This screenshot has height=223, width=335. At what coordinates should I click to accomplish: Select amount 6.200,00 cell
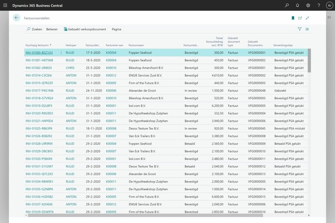(x=217, y=106)
